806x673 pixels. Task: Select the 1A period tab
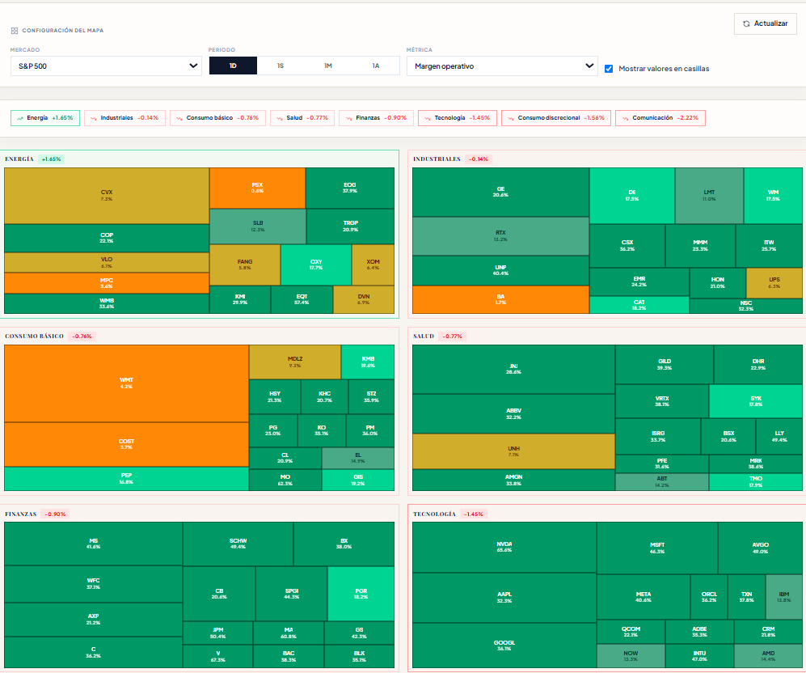pyautogui.click(x=376, y=66)
